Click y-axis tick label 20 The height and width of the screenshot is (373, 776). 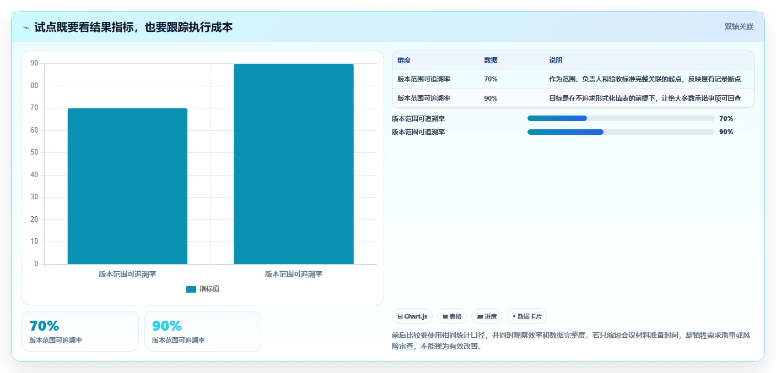tap(34, 220)
